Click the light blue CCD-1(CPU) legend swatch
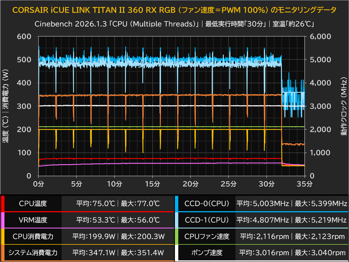349x262 pixels. (177, 220)
